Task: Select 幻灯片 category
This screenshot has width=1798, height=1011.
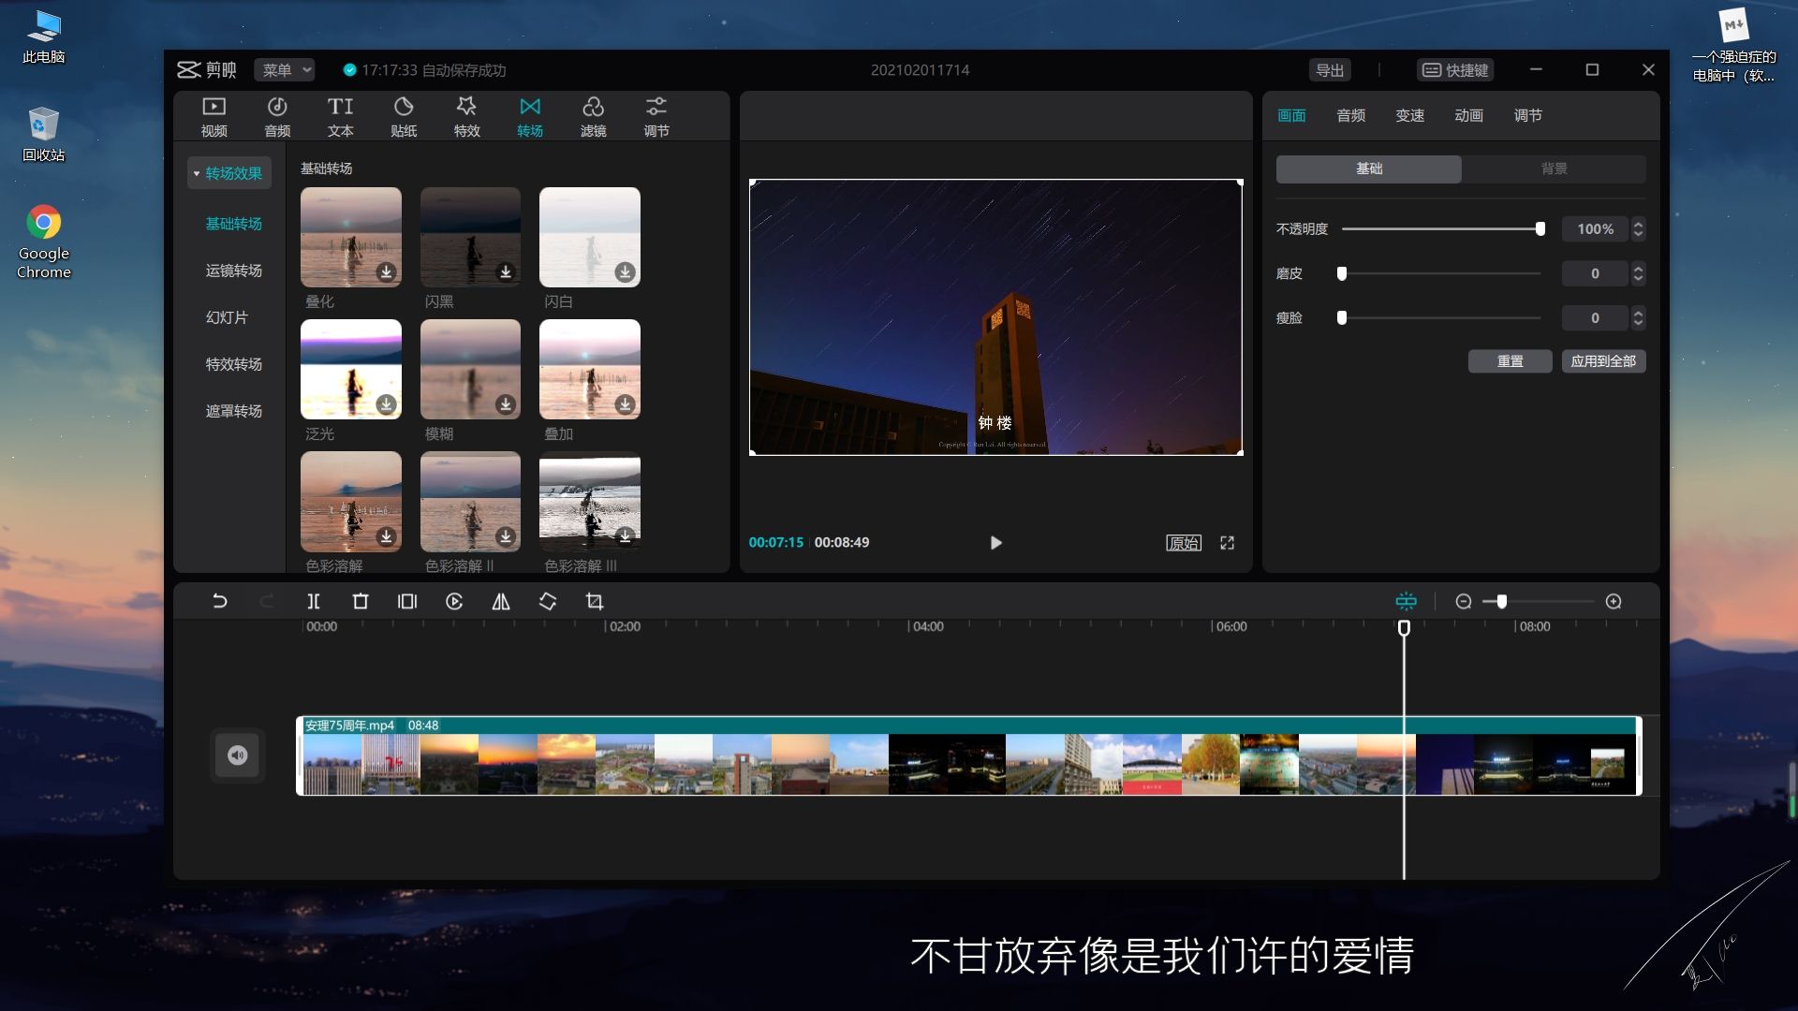Action: pyautogui.click(x=227, y=317)
